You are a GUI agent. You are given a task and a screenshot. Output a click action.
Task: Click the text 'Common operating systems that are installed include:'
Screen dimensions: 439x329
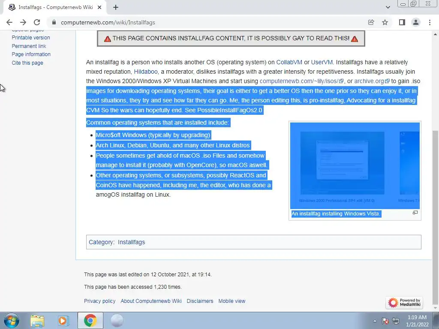click(158, 123)
